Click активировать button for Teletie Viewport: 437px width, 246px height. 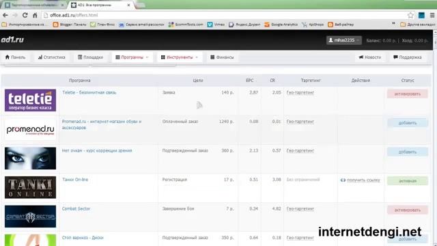tap(408, 94)
